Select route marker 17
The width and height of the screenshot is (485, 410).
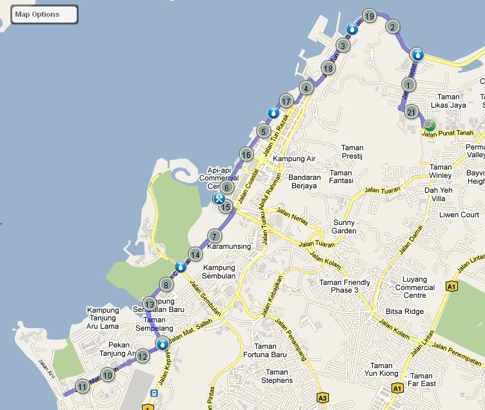[286, 101]
